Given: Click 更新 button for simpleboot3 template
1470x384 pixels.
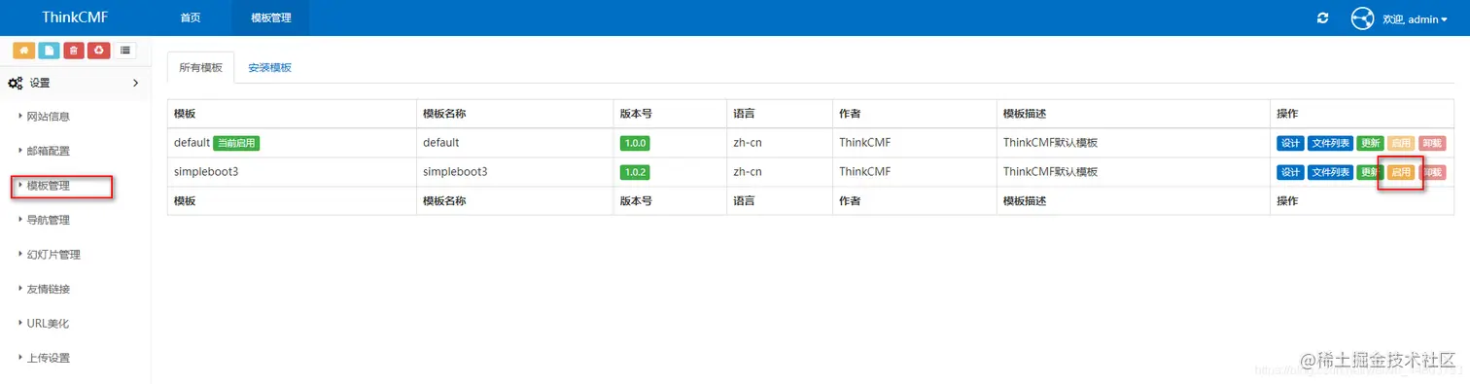Looking at the screenshot, I should tap(1370, 172).
